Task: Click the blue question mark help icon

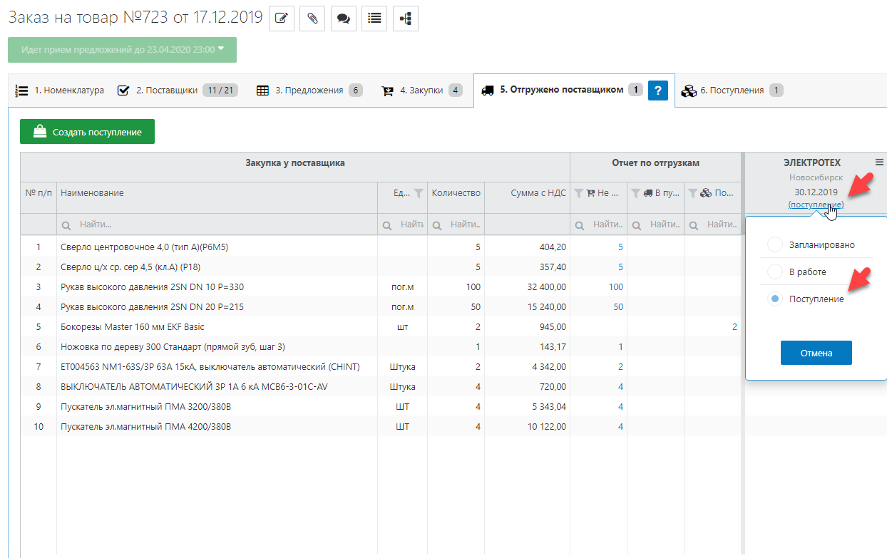Action: 657,91
